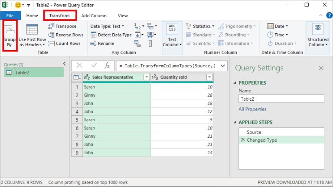Click the Time clock icon
This screenshot has height=187, width=333.
[x=270, y=35]
